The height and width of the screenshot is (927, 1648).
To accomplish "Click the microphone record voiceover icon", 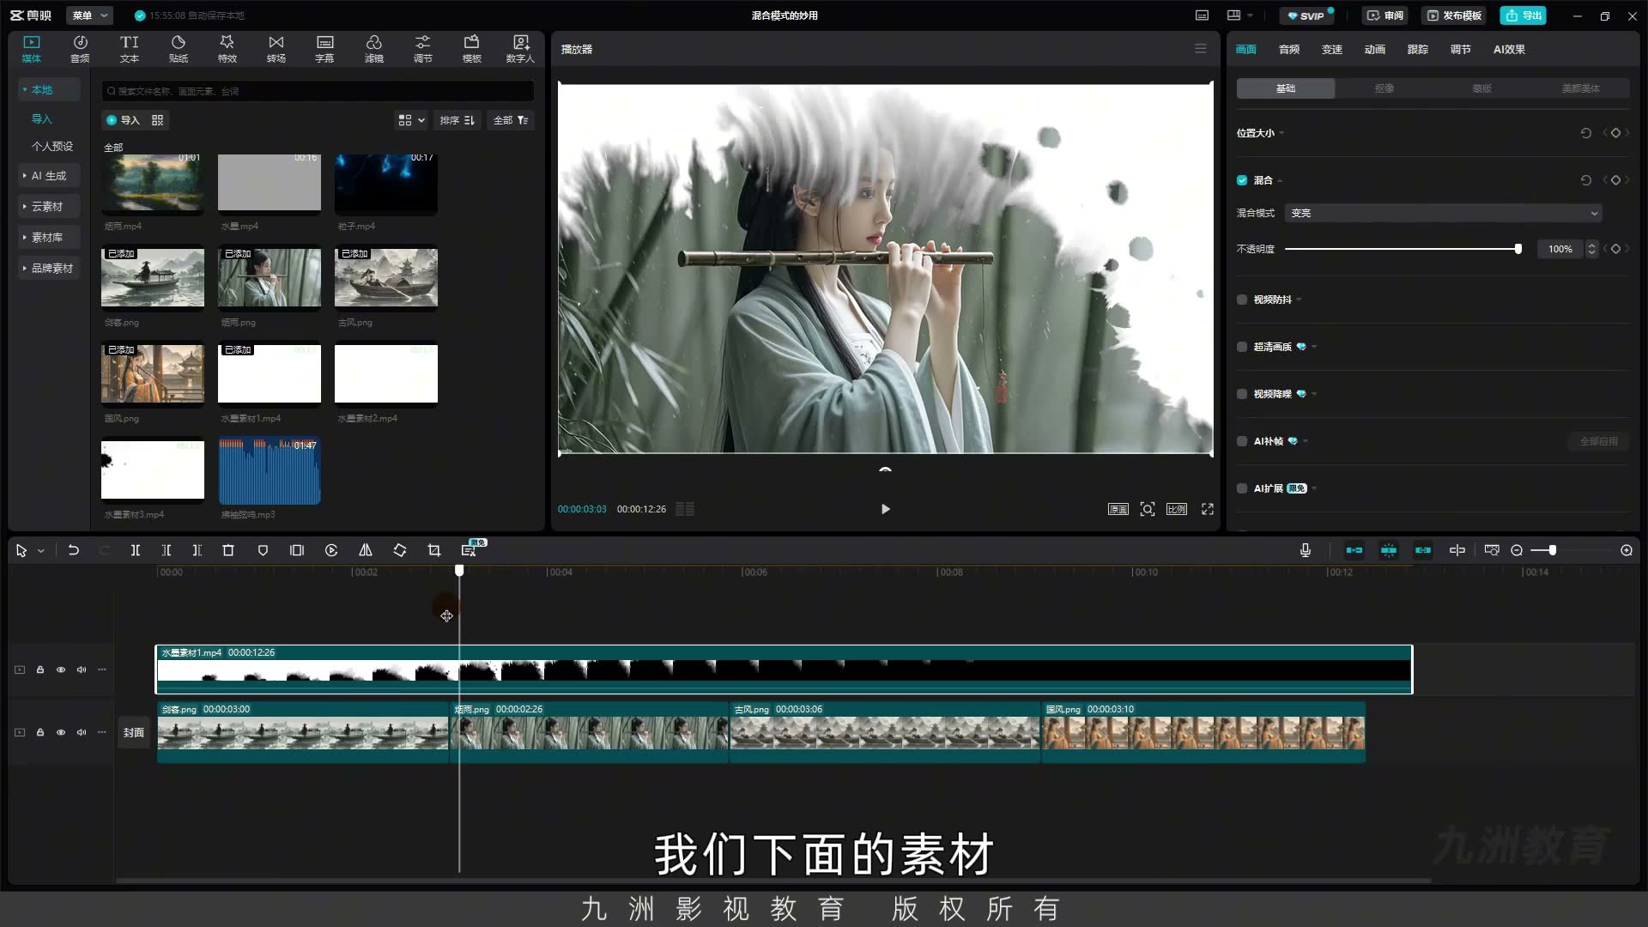I will click(1306, 550).
